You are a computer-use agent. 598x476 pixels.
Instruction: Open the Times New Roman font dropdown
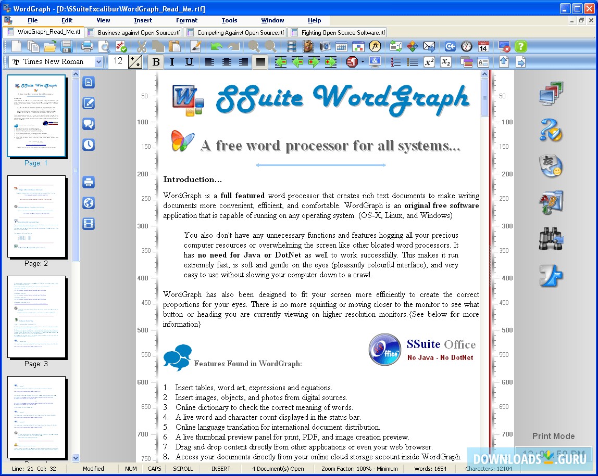click(x=99, y=61)
